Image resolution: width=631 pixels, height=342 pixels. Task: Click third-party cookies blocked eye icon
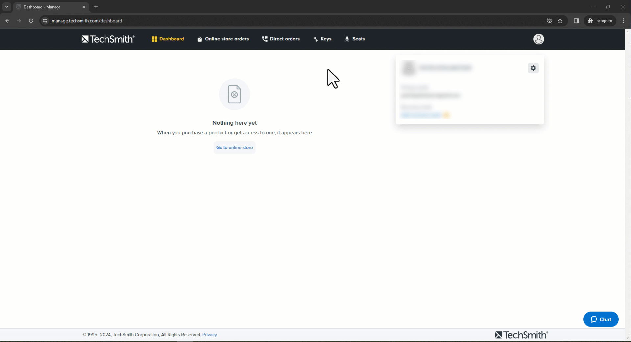coord(549,21)
